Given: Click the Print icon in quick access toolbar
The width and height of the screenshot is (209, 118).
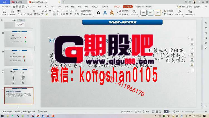Looking at the screenshot, I should 20,6.
